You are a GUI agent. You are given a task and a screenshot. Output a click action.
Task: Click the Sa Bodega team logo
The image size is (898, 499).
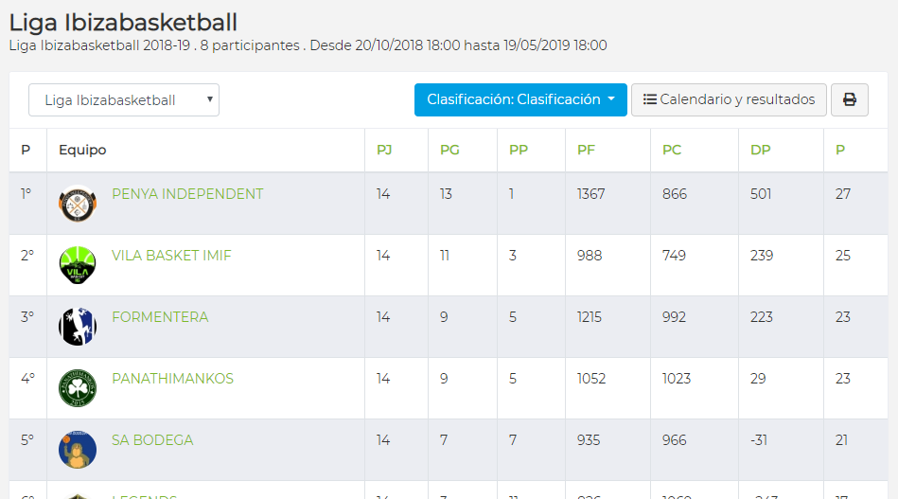coord(78,450)
